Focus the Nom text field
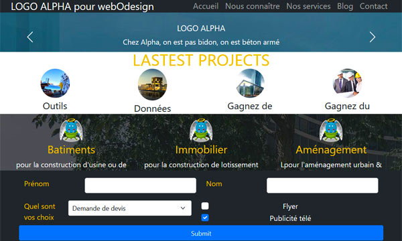Screen dimensions: 402x241 322,185
